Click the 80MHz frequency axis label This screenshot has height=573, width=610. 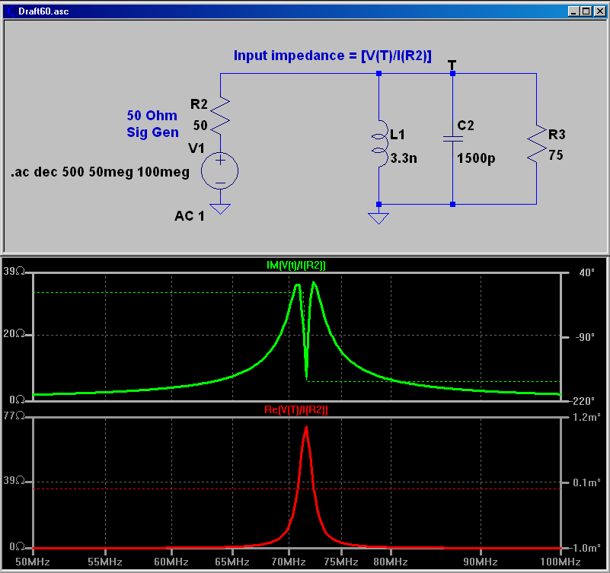391,562
